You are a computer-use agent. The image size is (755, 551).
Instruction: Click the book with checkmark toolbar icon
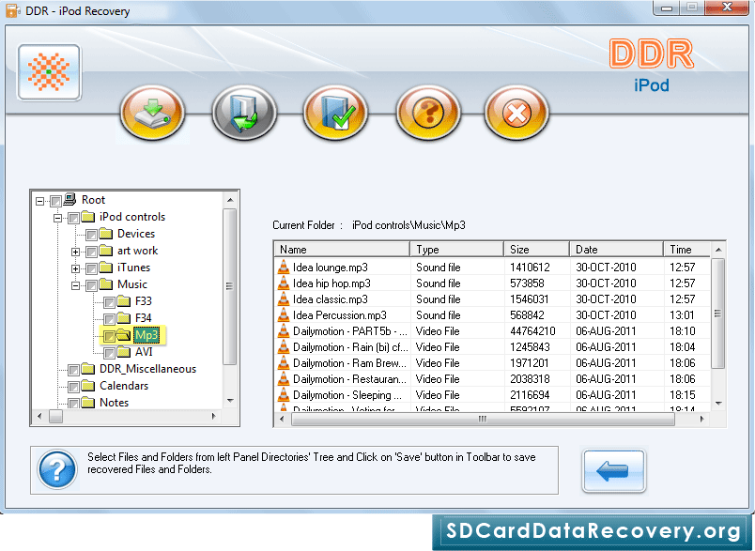335,112
